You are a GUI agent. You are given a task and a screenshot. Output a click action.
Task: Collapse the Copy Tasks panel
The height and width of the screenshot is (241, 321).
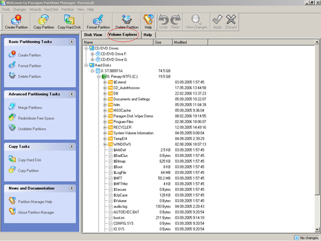click(x=71, y=146)
